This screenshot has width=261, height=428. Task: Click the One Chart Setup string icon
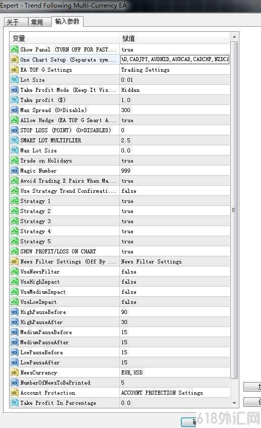[x=14, y=60]
